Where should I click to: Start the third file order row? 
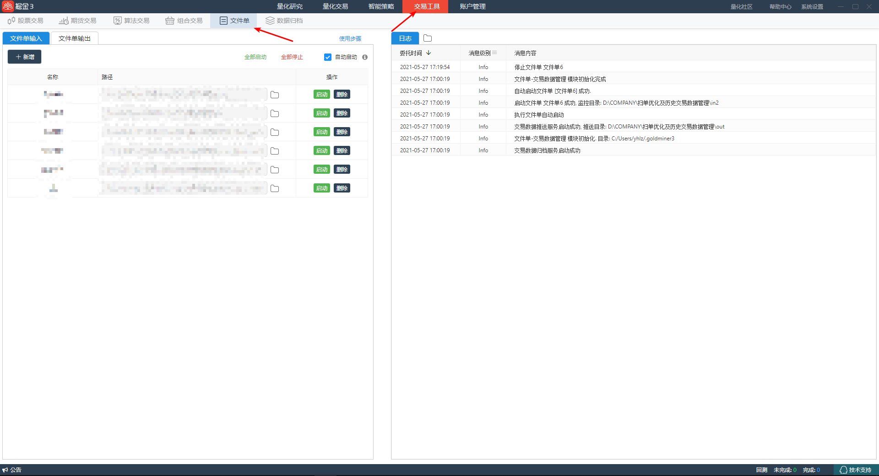click(x=322, y=132)
